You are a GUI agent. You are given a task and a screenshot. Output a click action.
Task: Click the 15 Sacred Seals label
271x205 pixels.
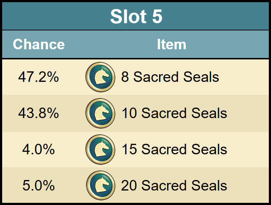tap(174, 149)
